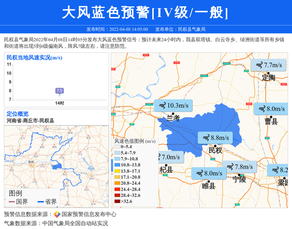Click the 睢县 city dot marker

click(209, 181)
